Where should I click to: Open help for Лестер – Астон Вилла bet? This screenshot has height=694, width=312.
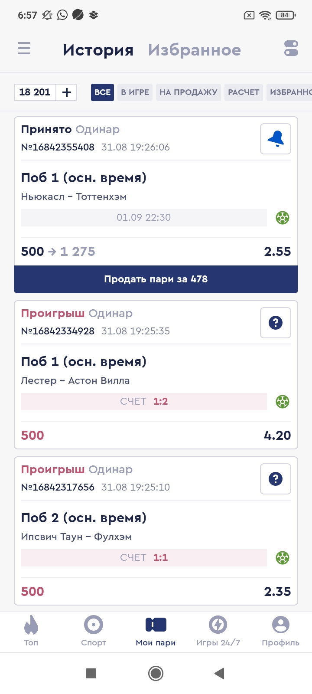pyautogui.click(x=276, y=323)
